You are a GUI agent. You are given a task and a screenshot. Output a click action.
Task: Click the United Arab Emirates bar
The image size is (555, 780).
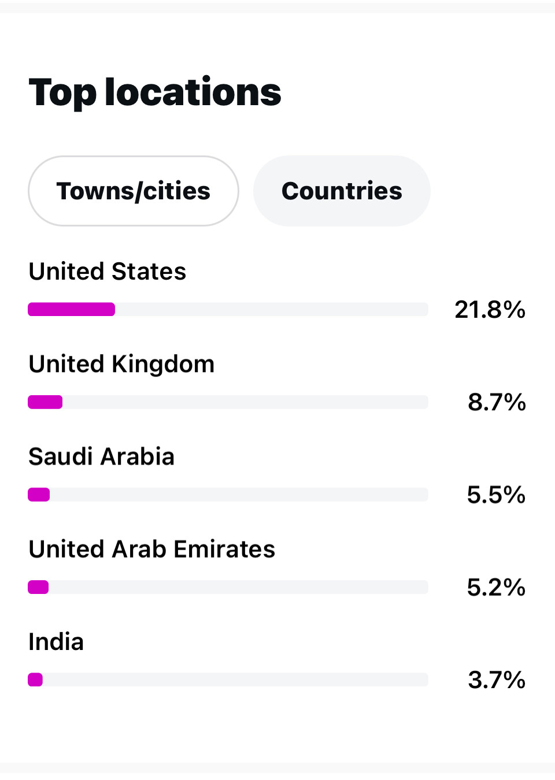click(x=228, y=587)
